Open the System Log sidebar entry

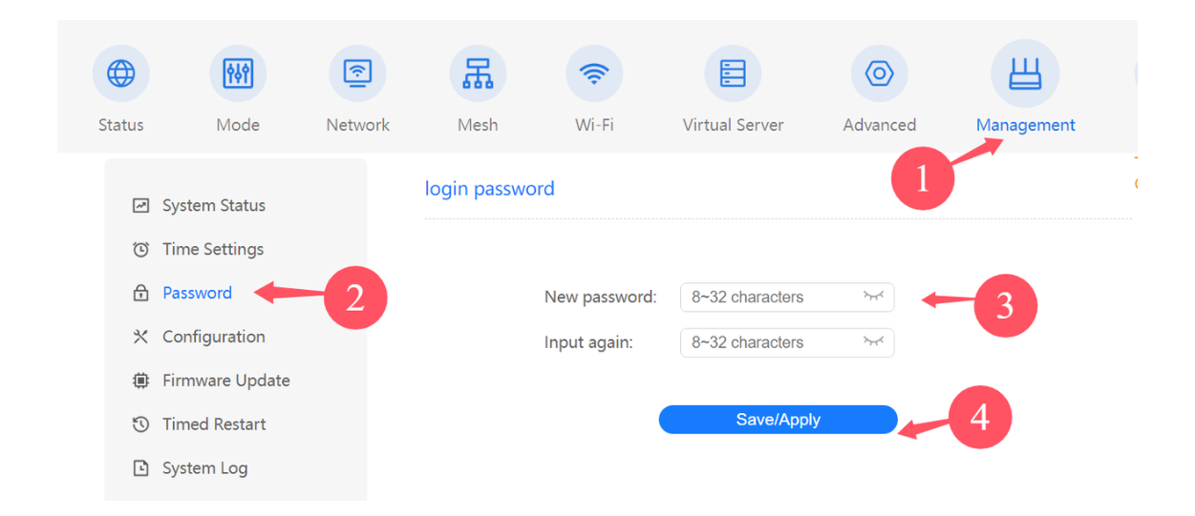click(190, 468)
